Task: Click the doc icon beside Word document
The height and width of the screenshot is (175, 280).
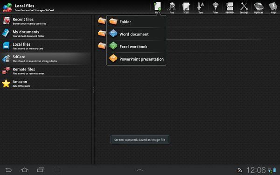Action: (x=113, y=34)
